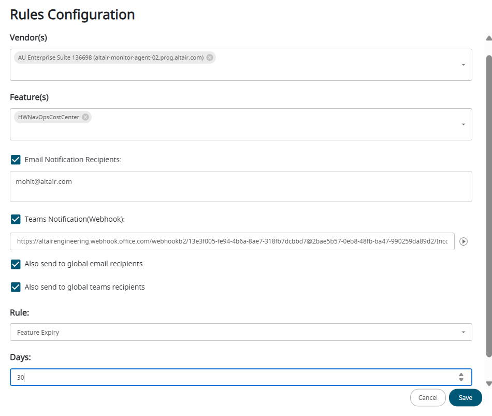Click the Save button
This screenshot has width=492, height=416.
click(x=465, y=398)
